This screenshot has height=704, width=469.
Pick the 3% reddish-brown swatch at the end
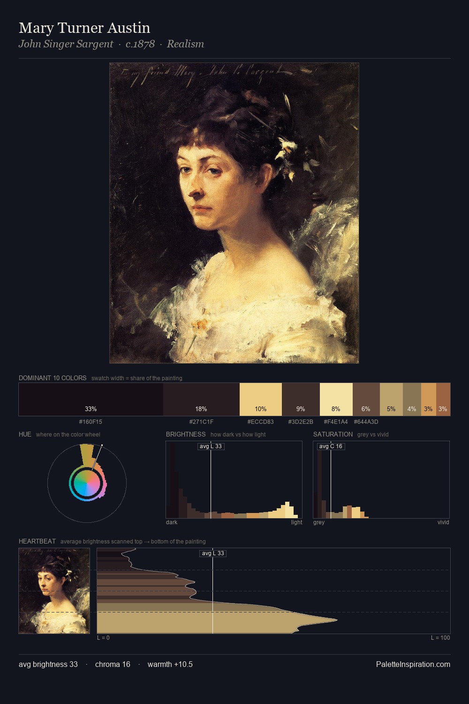443,399
